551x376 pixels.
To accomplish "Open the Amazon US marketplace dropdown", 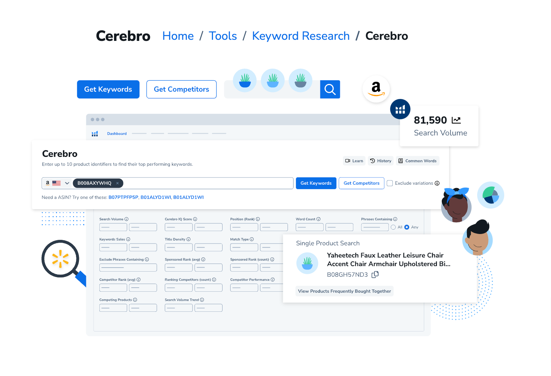I will tap(57, 183).
